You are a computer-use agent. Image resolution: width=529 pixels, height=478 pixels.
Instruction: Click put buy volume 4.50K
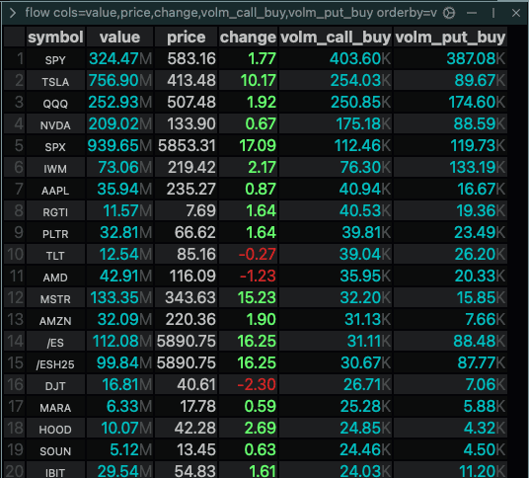[450, 450]
